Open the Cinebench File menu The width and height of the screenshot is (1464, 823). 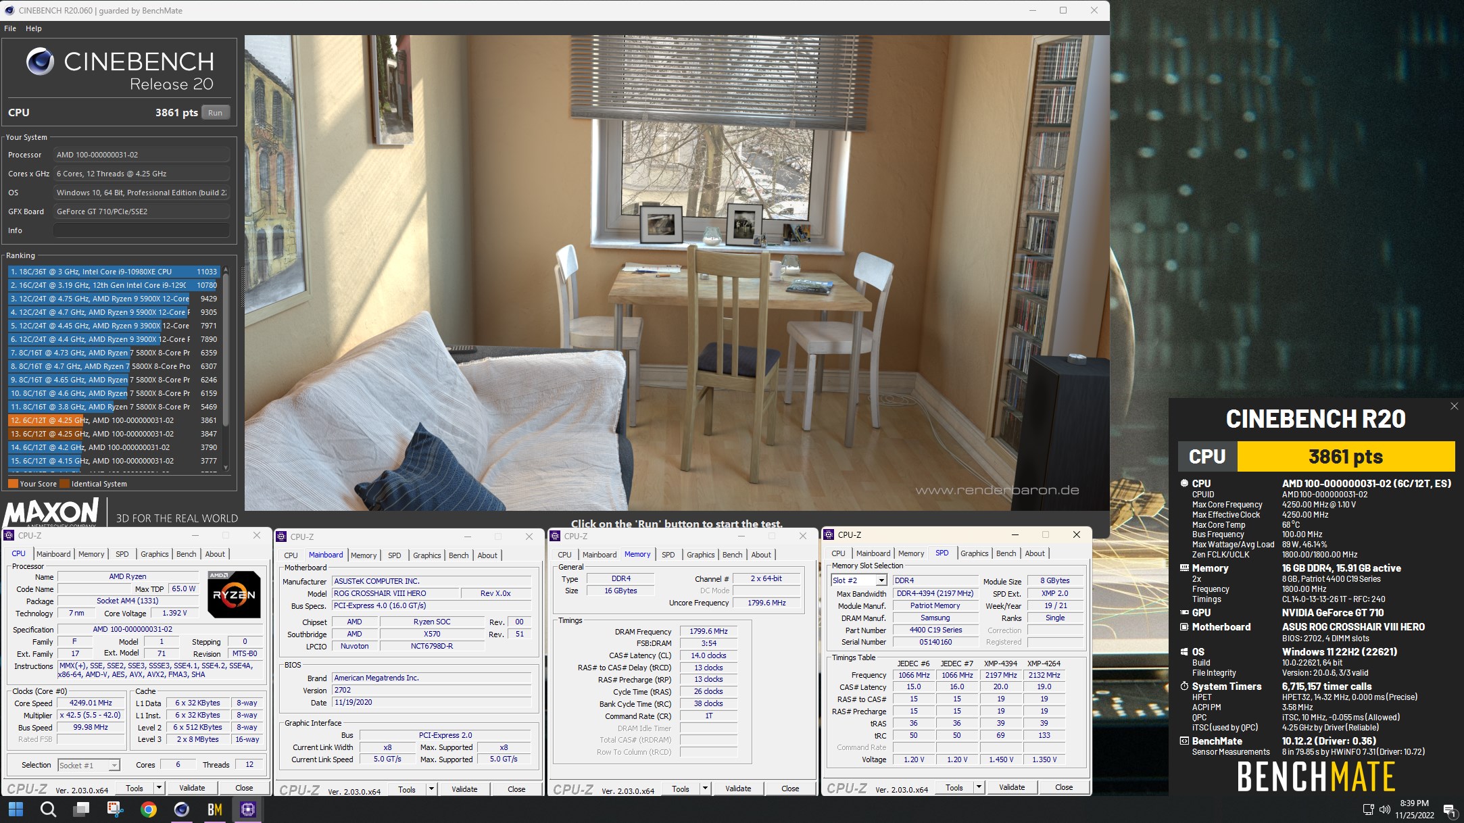point(10,28)
